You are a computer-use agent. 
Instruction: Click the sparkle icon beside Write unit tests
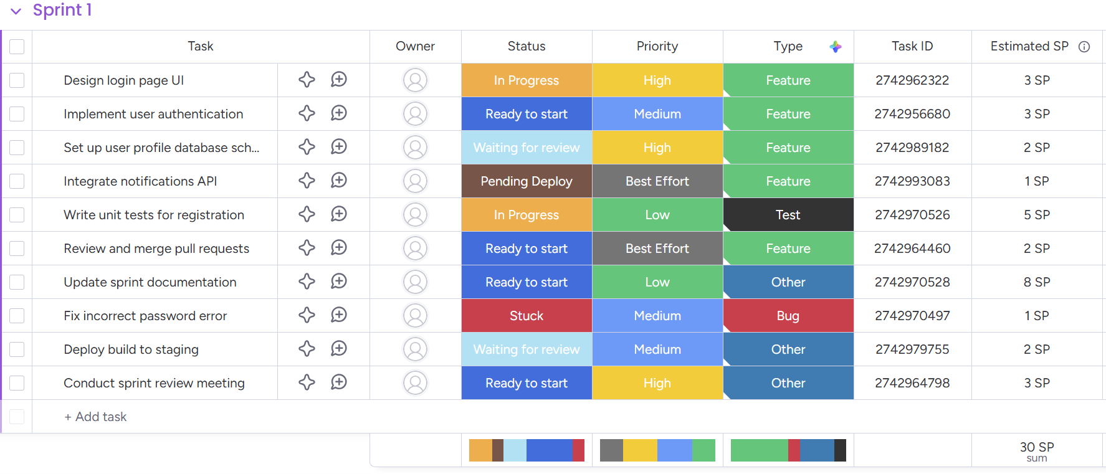coord(307,214)
